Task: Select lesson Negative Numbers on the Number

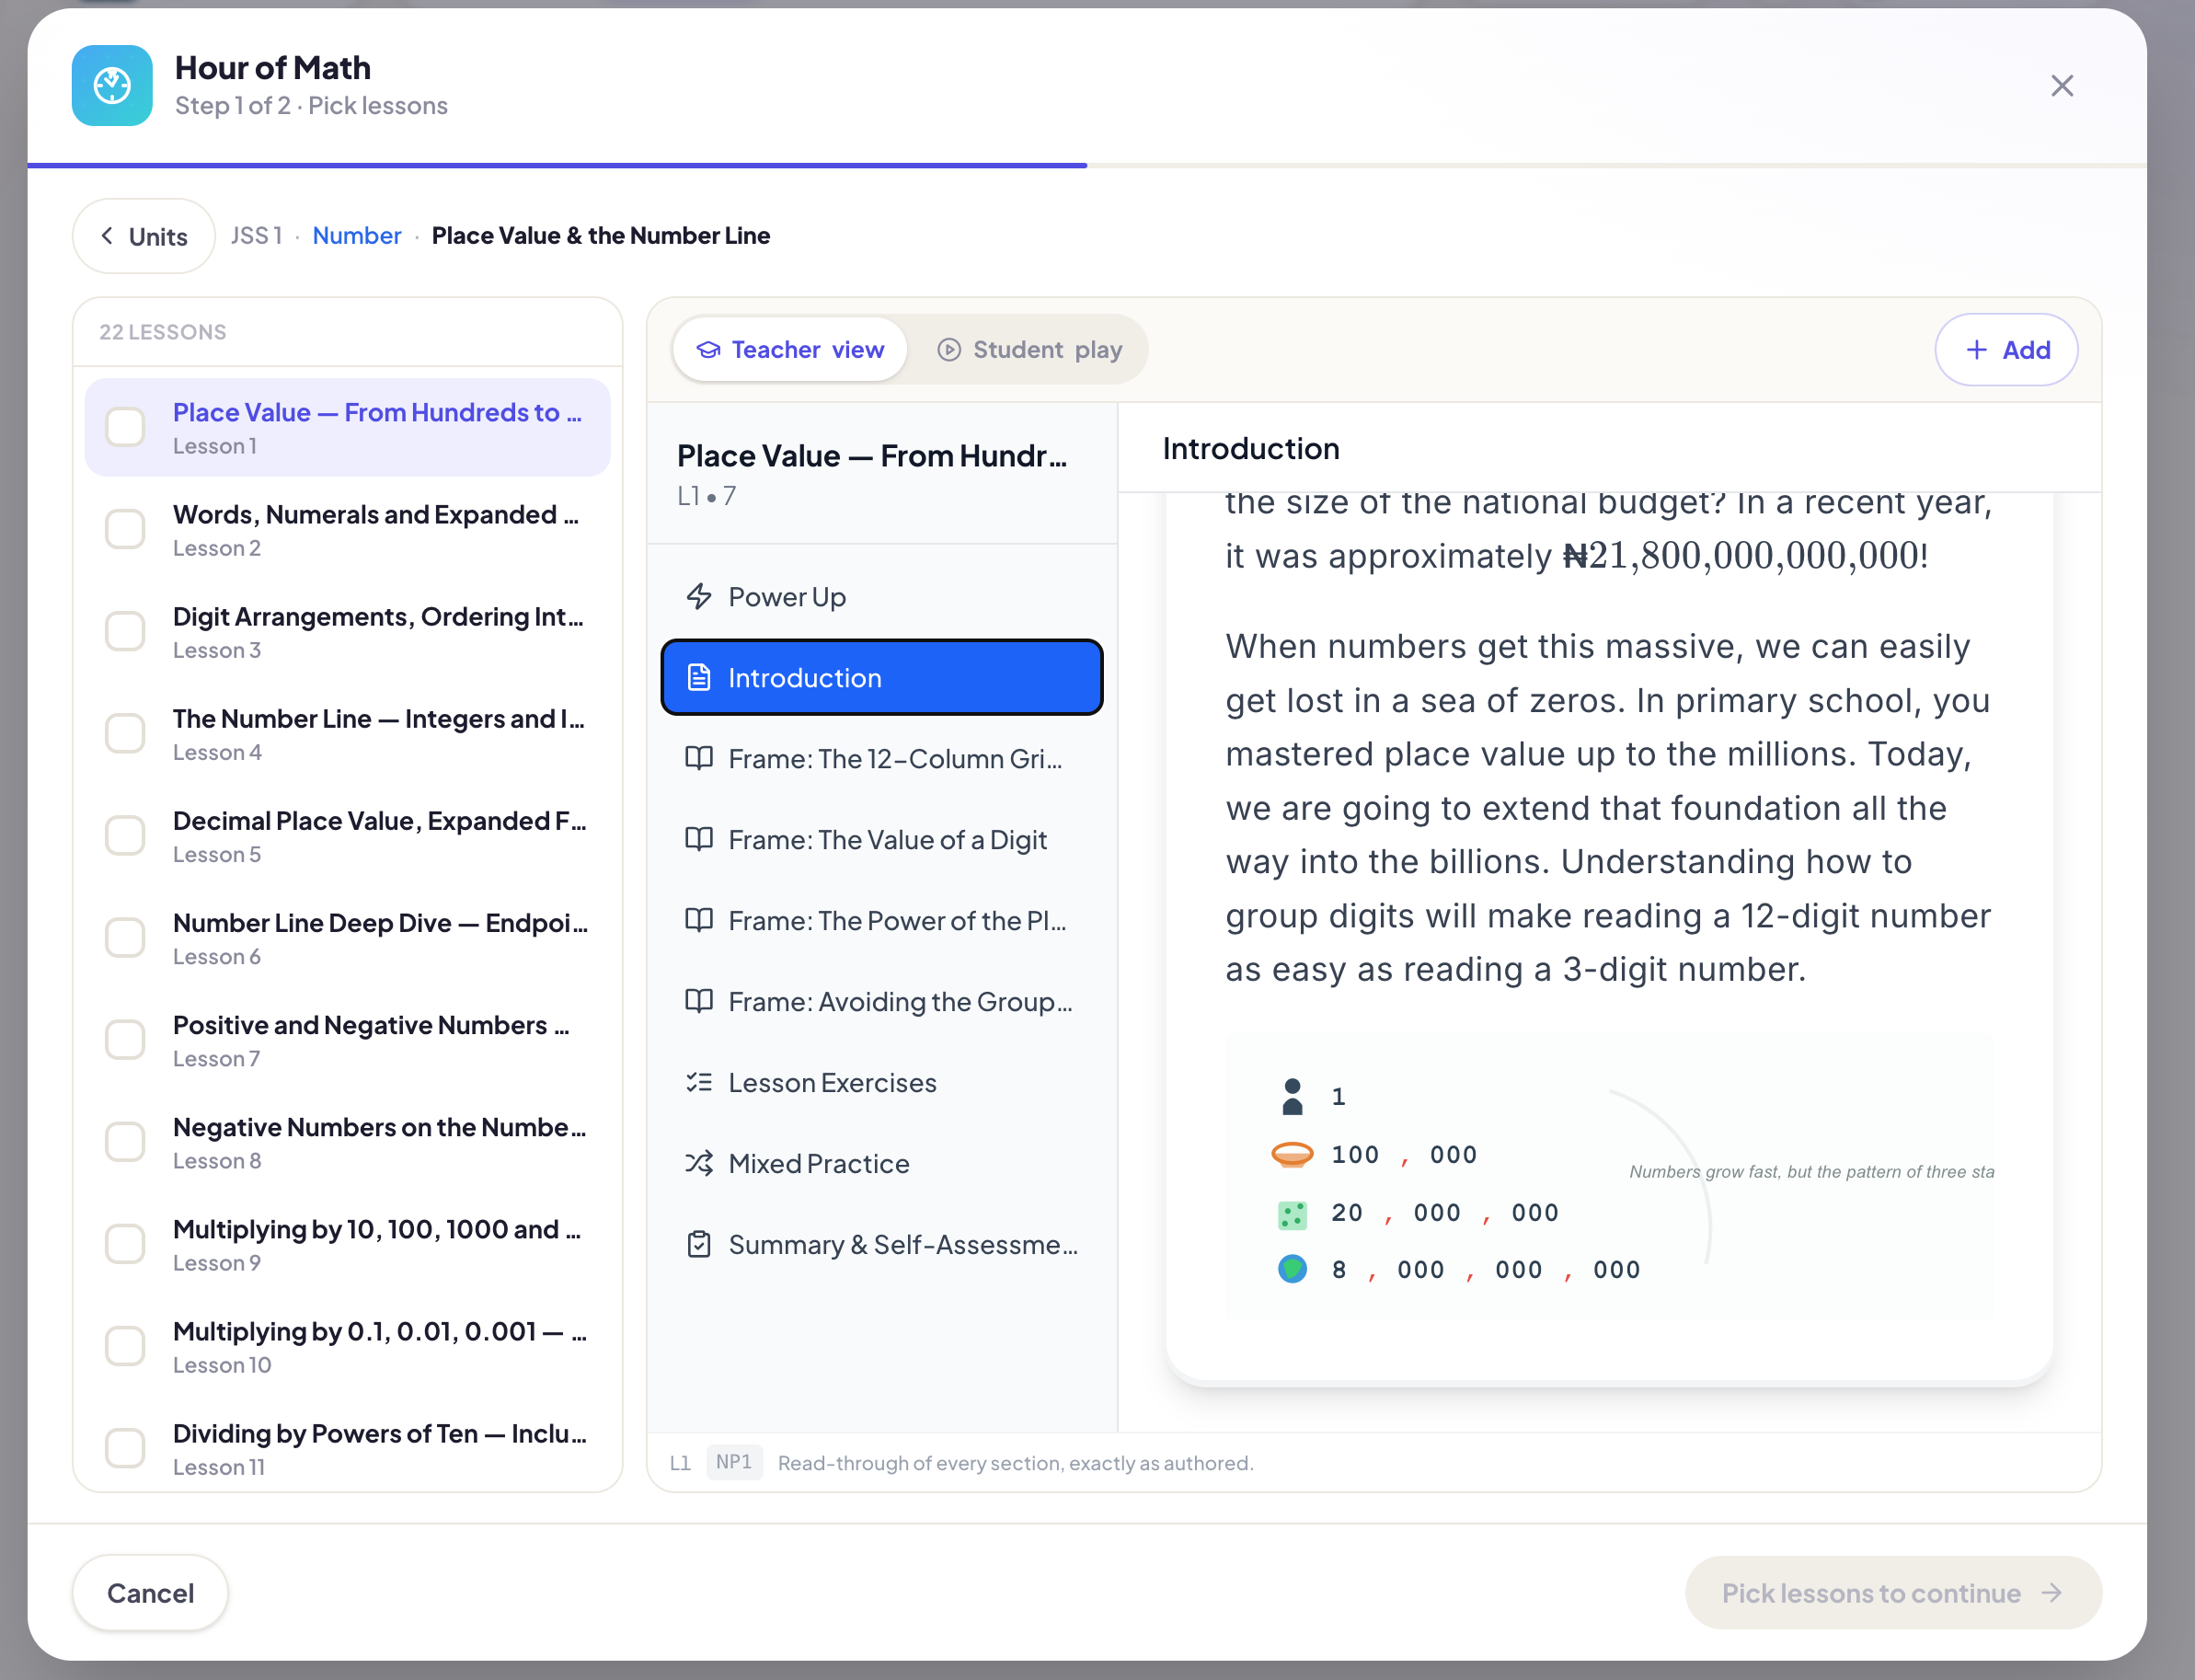Action: coord(347,1141)
